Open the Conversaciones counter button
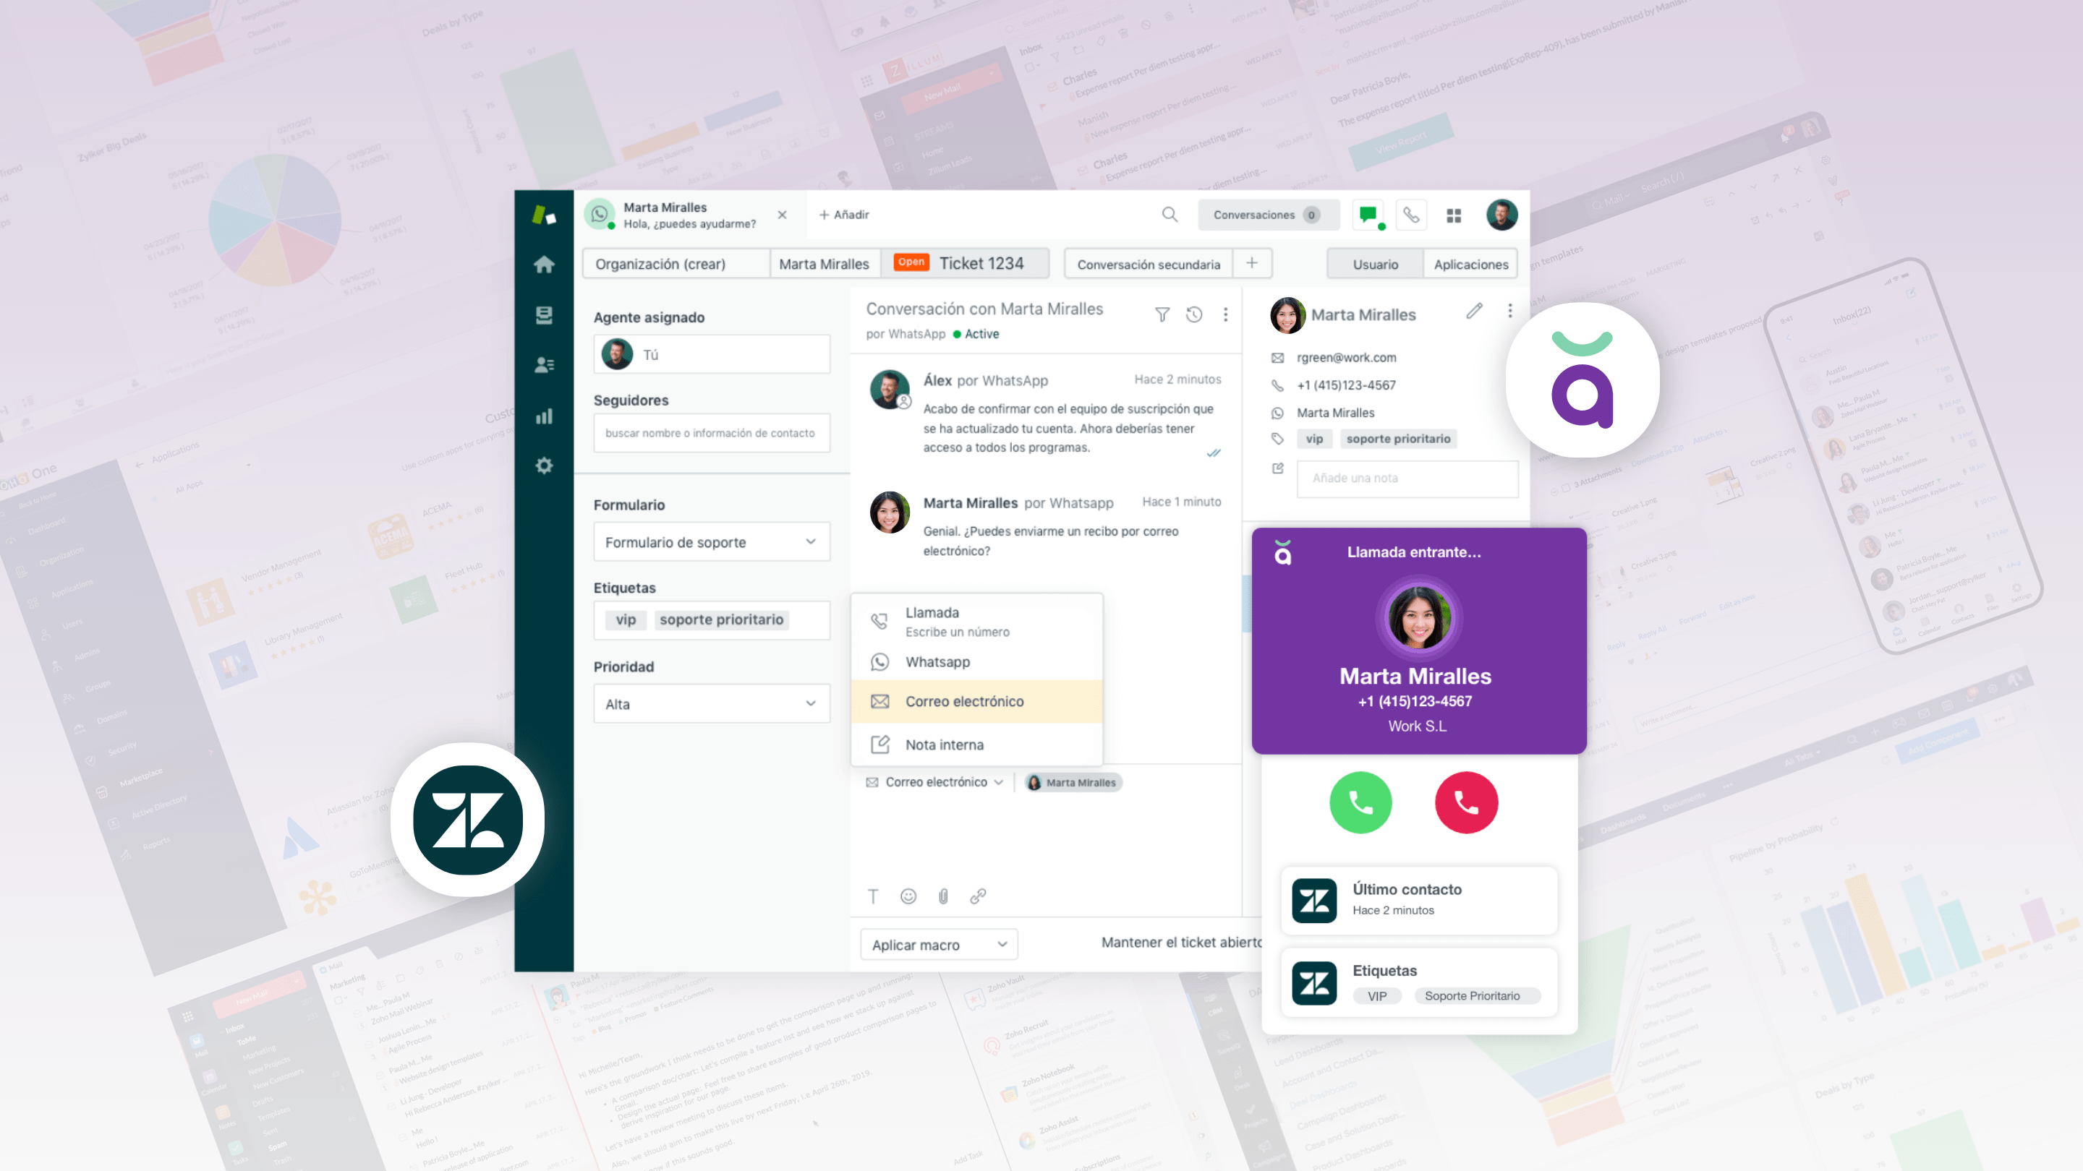This screenshot has height=1171, width=2083. click(1268, 215)
